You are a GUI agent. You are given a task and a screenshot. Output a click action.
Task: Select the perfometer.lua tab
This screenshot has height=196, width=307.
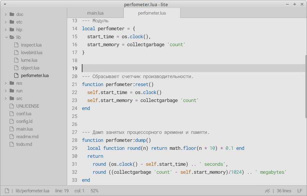(x=152, y=13)
